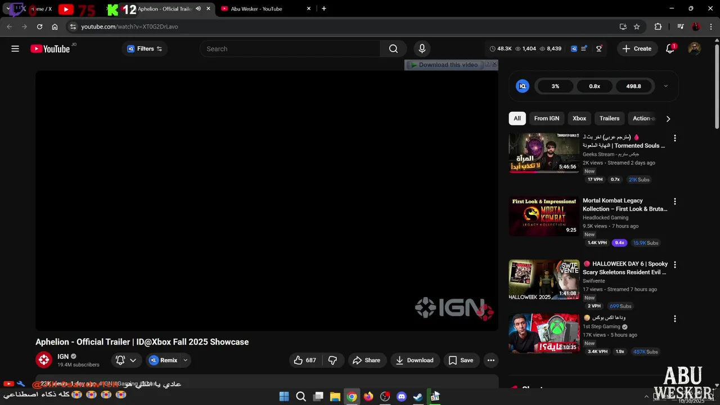Open Mortal Kombat Legacy Kollection thumbnail

pos(544,216)
